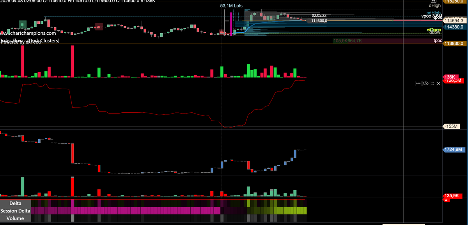Select the Session Delta row label
The height and width of the screenshot is (225, 468).
pos(15,211)
